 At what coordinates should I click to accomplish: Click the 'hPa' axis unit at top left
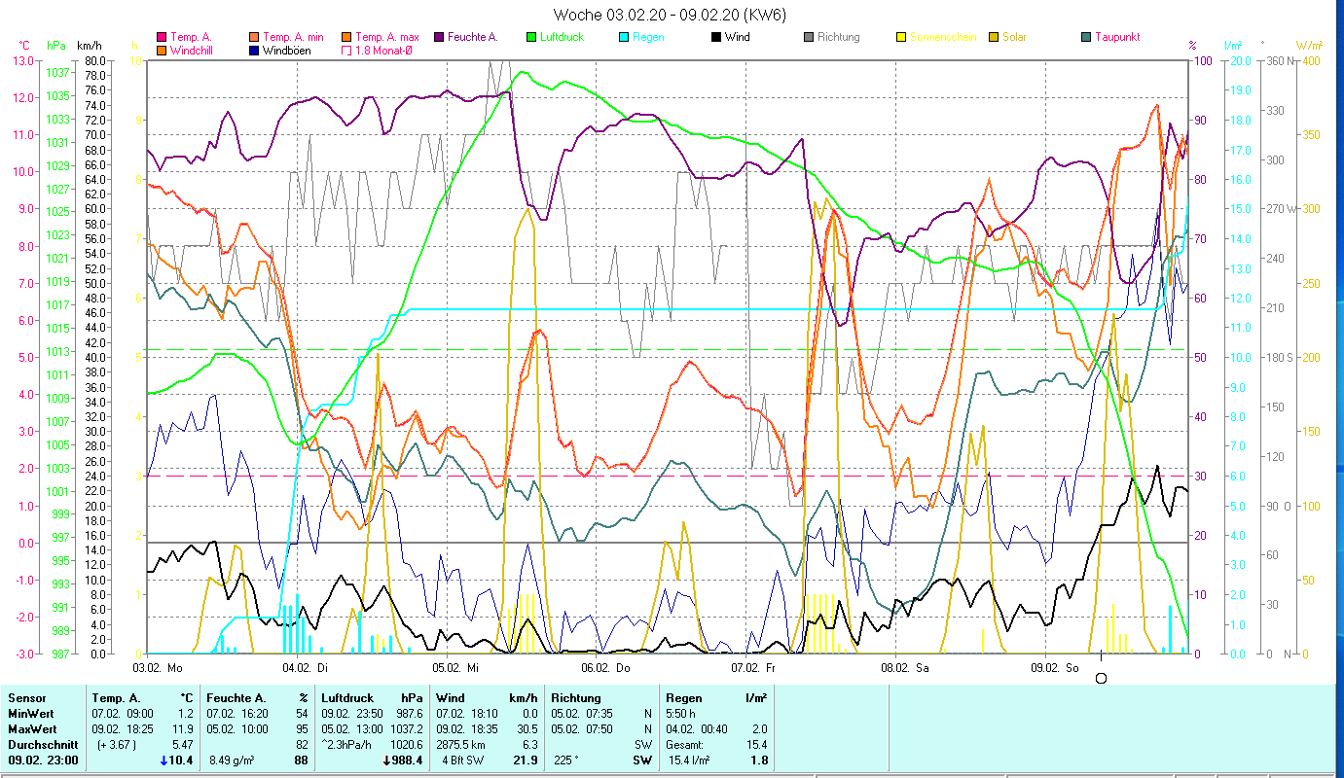(56, 46)
